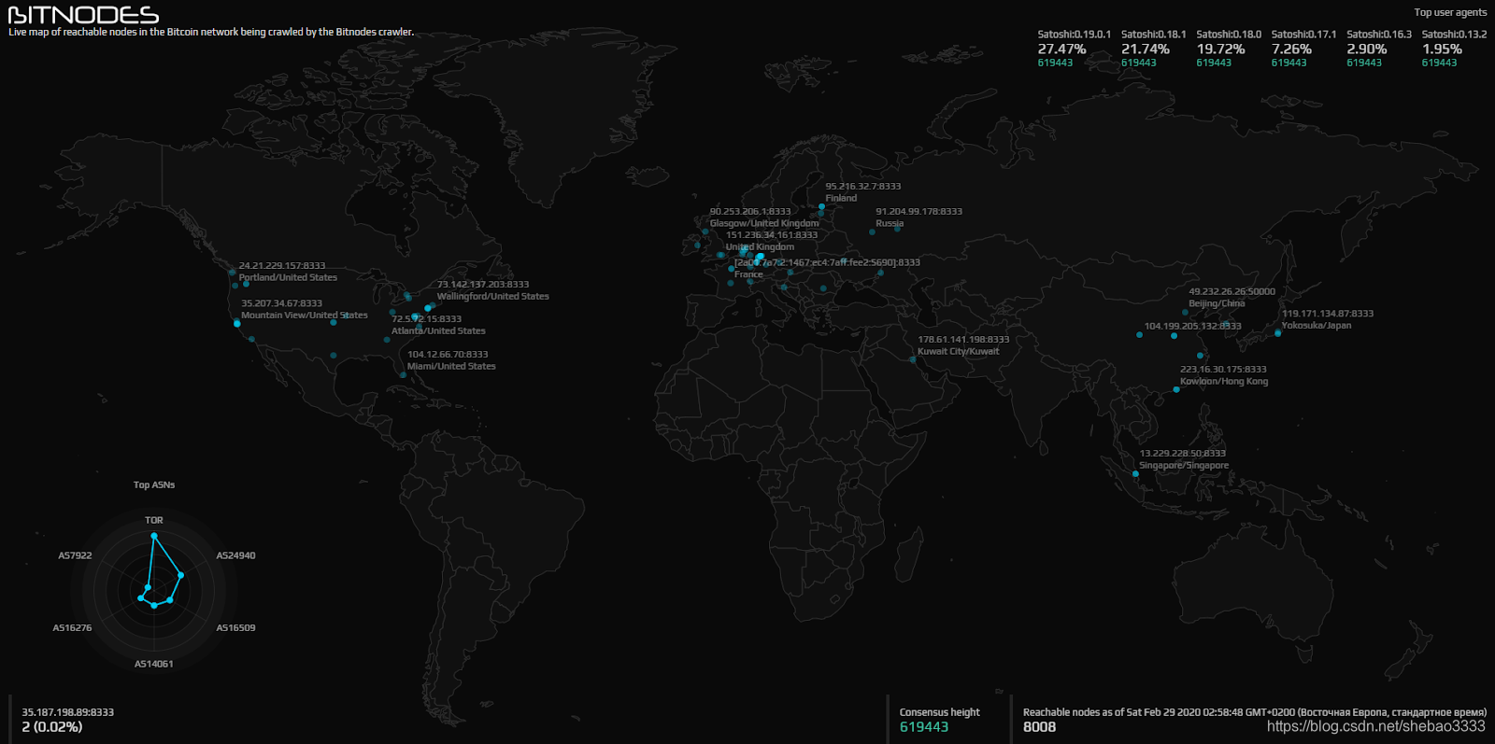Click the Wallingford/United States node label
The image size is (1495, 744).
[492, 296]
